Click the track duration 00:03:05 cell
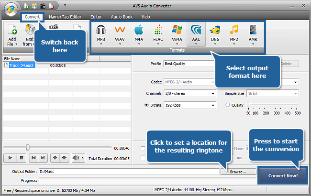Screen dimensions: 311x196 pyautogui.click(x=58, y=65)
